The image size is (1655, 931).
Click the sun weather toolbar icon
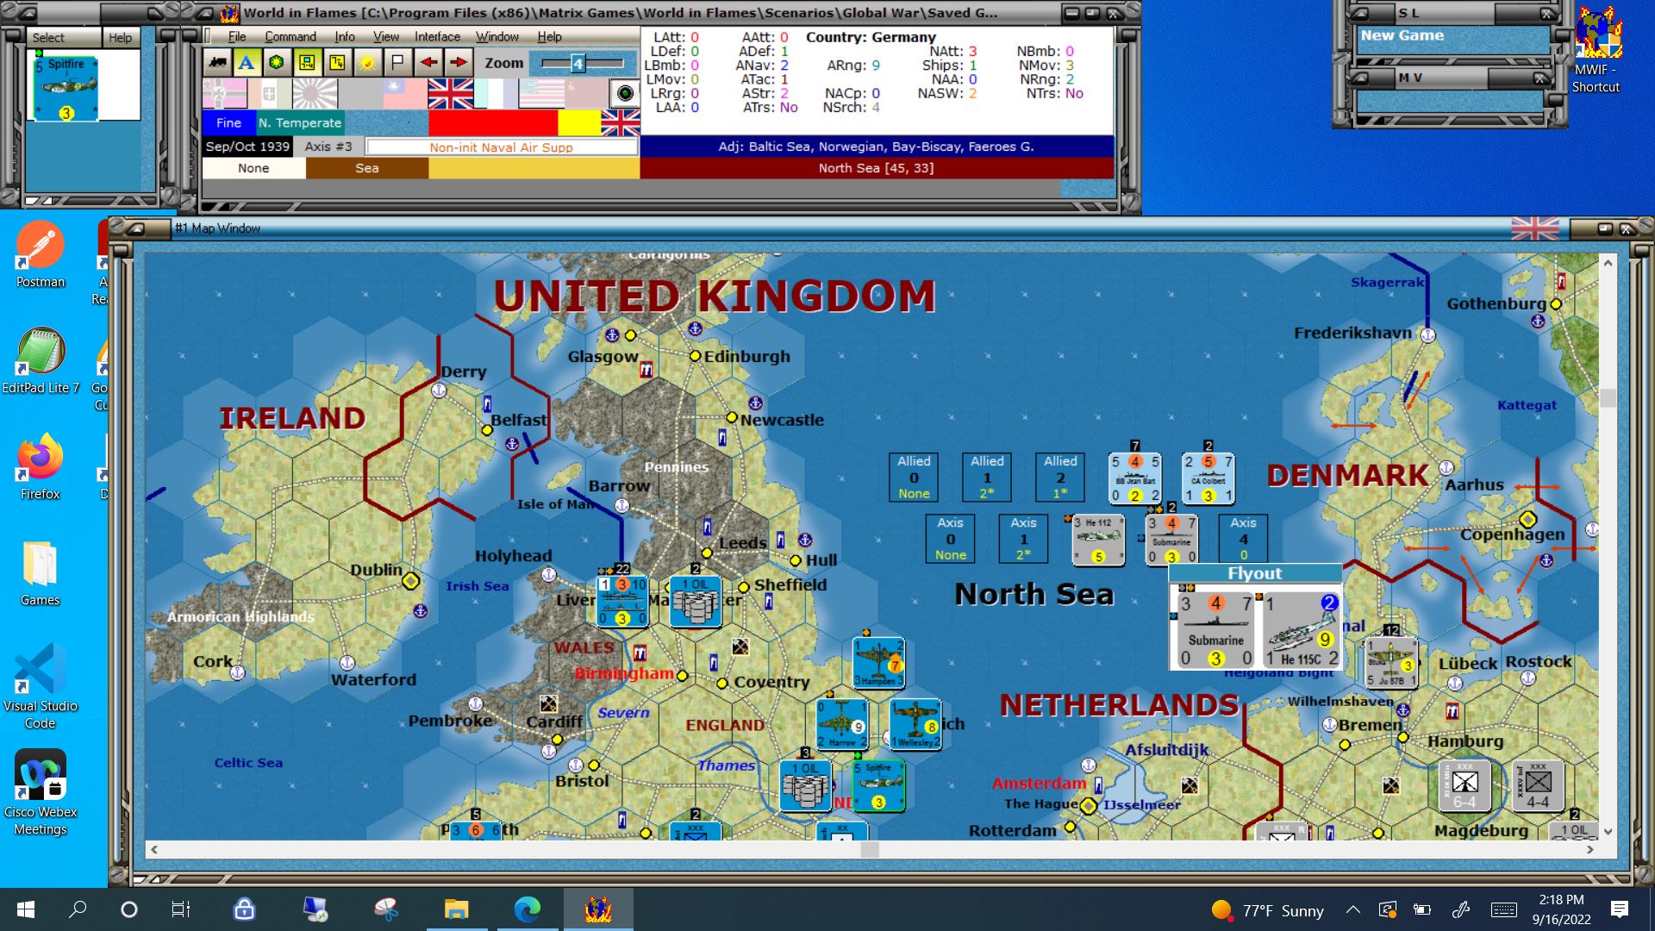tap(367, 63)
